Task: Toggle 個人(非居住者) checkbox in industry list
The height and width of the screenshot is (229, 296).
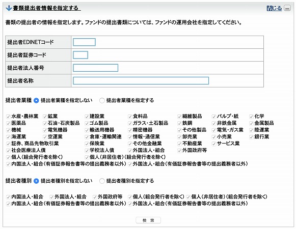Action: pyautogui.click(x=87, y=157)
